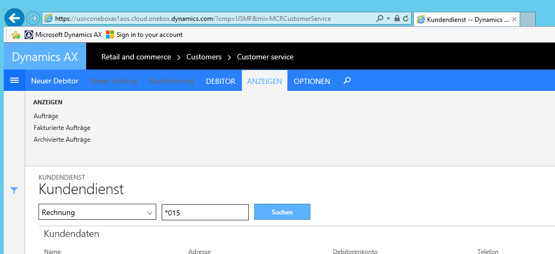Click the lock icon in address bar
The width and height of the screenshot is (555, 254).
coord(397,18)
